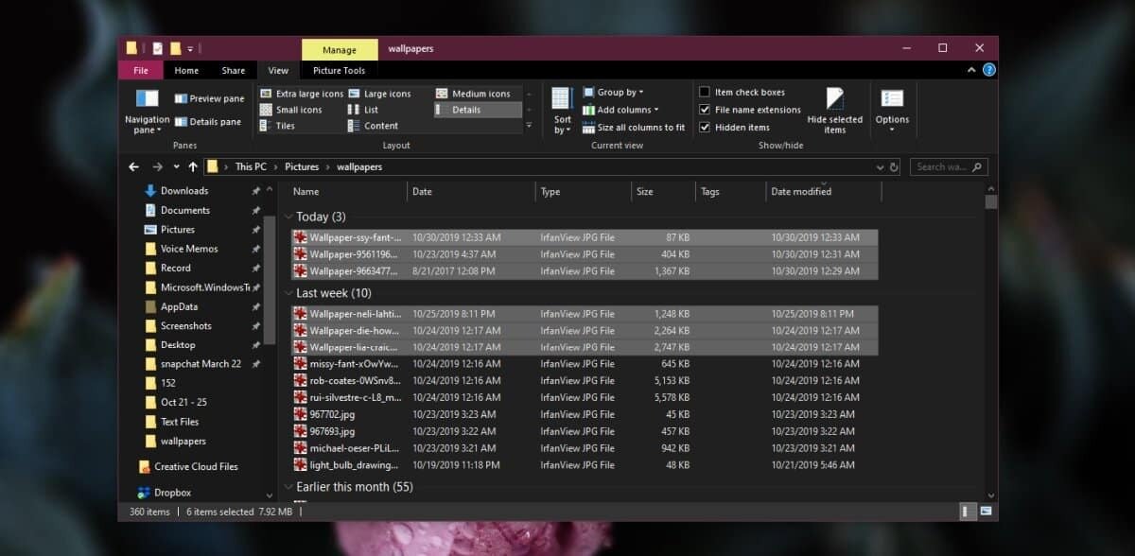Collapse the Today (3) group
This screenshot has width=1135, height=556.
288,217
